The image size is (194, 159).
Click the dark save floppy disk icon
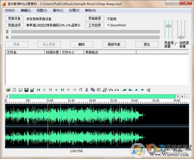tap(26, 90)
